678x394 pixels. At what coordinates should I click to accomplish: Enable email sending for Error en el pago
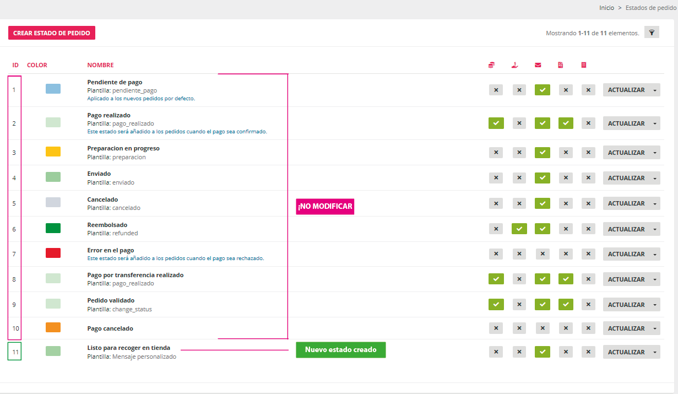(x=542, y=254)
